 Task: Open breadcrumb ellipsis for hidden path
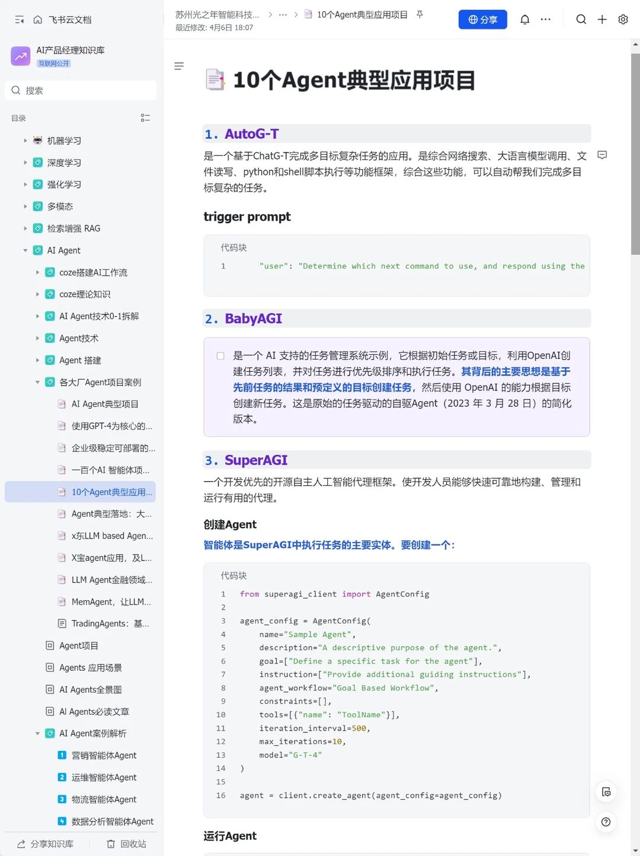283,14
